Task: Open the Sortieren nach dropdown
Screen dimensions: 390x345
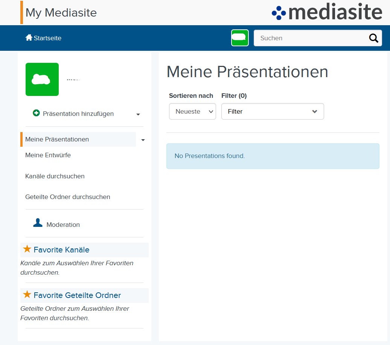Action: [x=192, y=111]
